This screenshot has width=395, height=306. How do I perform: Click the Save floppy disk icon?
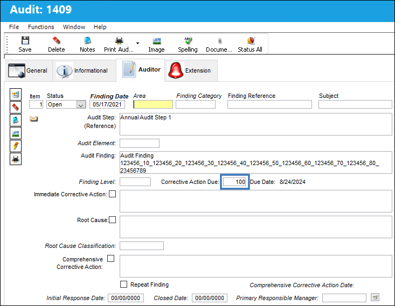click(25, 40)
